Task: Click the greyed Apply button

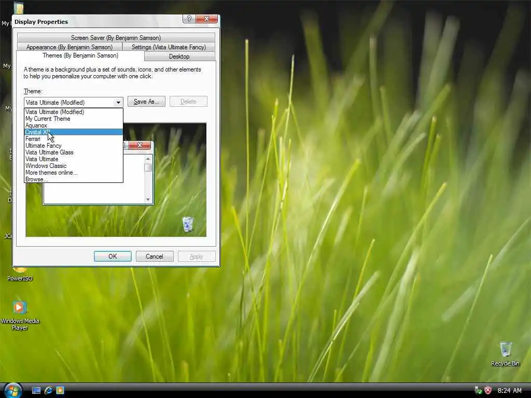Action: 197,256
